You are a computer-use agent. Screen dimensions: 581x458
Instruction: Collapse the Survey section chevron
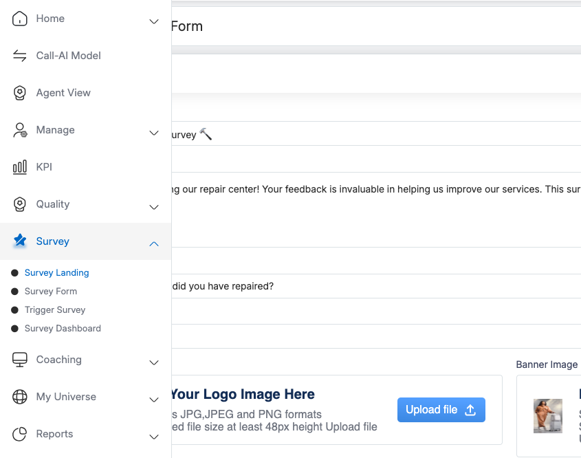click(154, 243)
